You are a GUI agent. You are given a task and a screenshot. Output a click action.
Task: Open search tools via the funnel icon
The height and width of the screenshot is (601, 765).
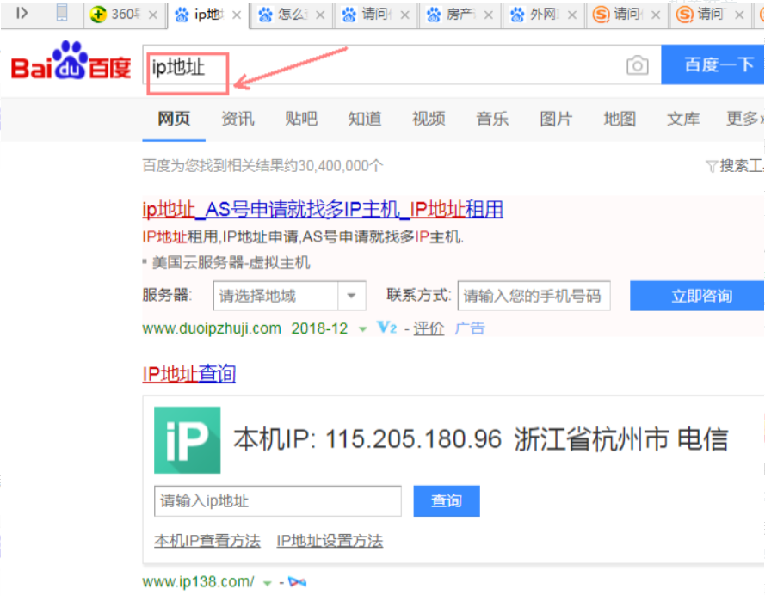[712, 165]
